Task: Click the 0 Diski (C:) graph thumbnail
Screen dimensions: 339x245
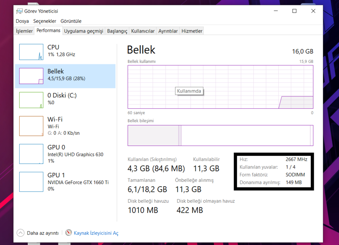Action: [x=31, y=100]
